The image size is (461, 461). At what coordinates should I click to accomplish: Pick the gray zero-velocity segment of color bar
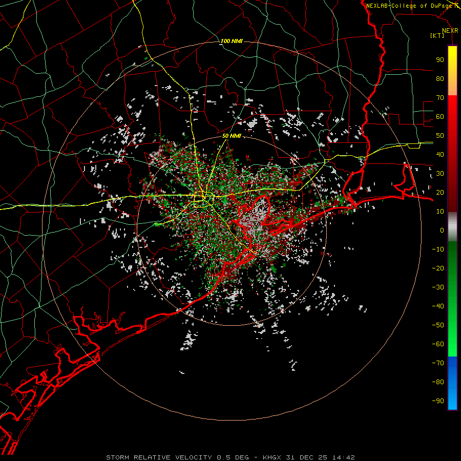coord(452,226)
